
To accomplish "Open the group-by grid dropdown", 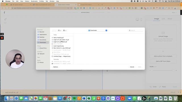I will 65,30.
